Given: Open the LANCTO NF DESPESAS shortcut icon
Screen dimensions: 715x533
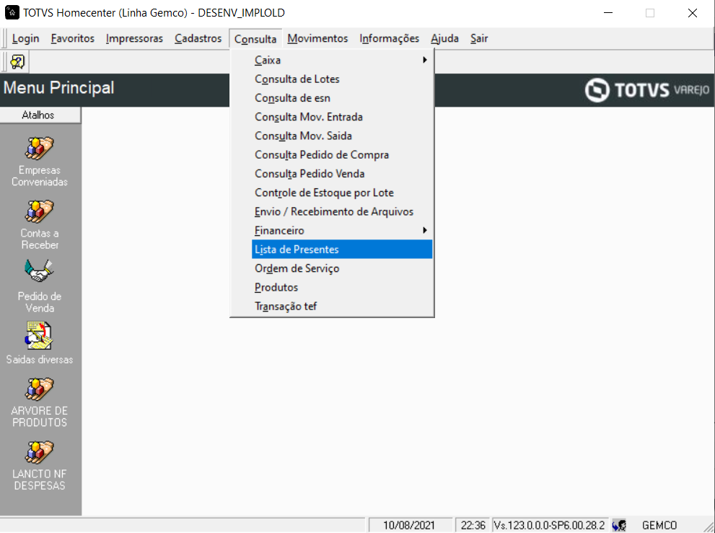Looking at the screenshot, I should pyautogui.click(x=39, y=452).
